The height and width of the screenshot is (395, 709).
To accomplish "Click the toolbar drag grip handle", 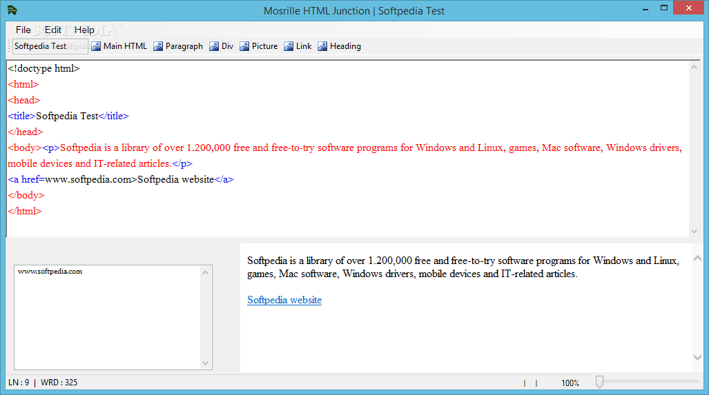I will pos(8,46).
